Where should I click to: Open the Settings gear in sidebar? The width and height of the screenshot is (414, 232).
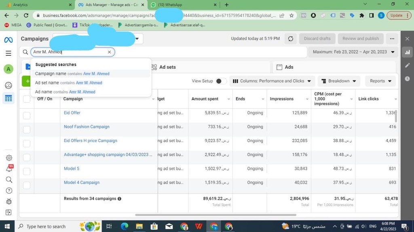(9, 158)
